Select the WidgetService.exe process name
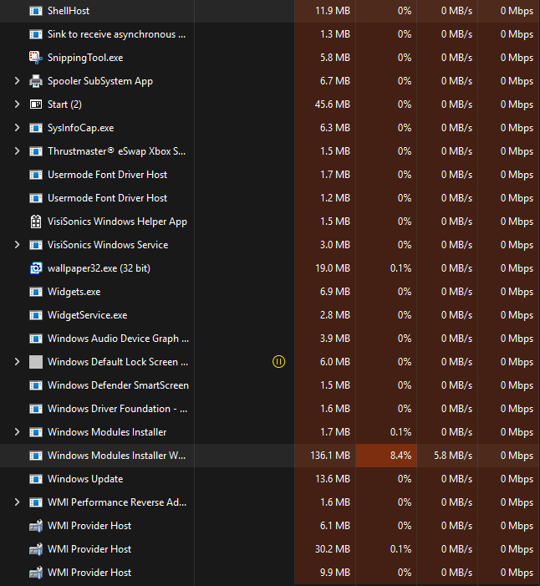 [x=88, y=315]
